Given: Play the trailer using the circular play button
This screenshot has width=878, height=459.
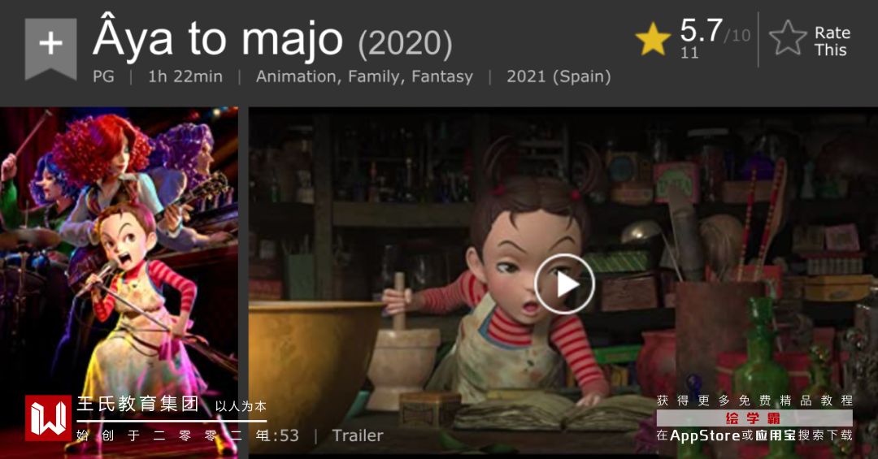Looking at the screenshot, I should 564,284.
